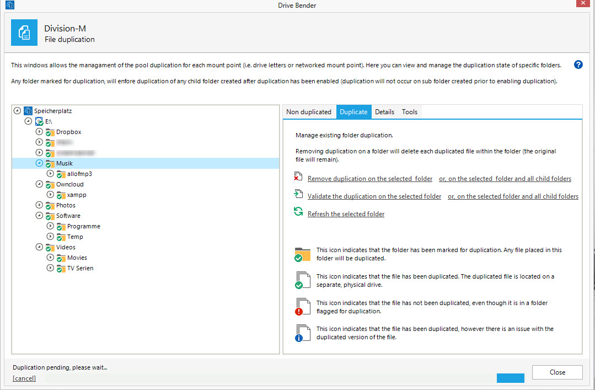The image size is (595, 390).
Task: Select the Owncloud folder label
Action: (x=70, y=184)
